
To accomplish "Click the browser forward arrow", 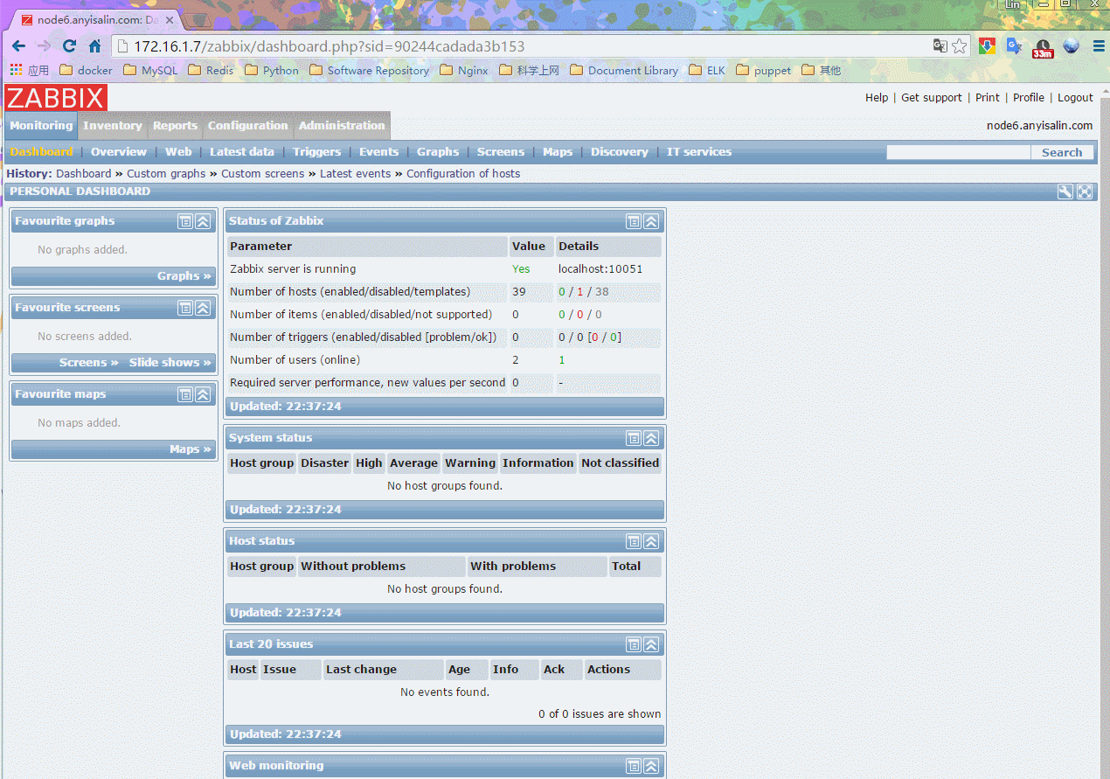I will click(x=44, y=46).
